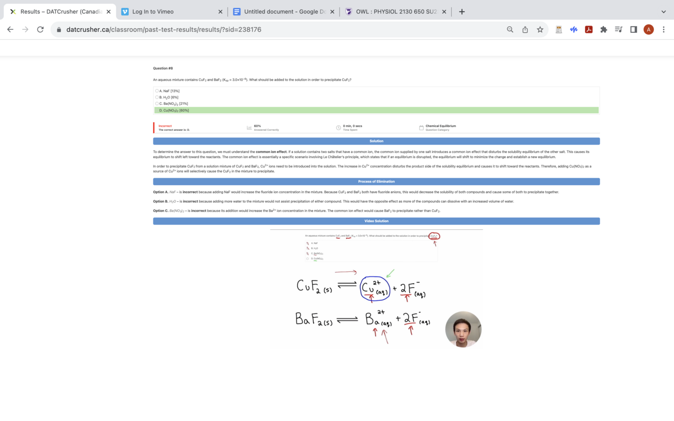The height and width of the screenshot is (421, 674).
Task: Switch to the Untitled document Google Docs tab
Action: [x=283, y=12]
